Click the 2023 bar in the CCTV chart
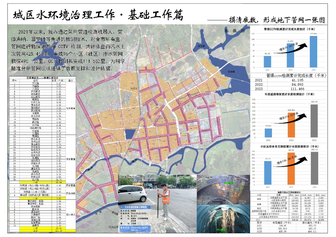 pos(314,52)
